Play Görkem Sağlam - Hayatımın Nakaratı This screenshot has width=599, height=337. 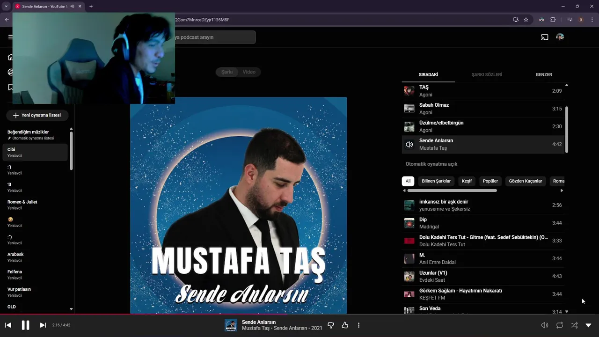tap(483, 294)
